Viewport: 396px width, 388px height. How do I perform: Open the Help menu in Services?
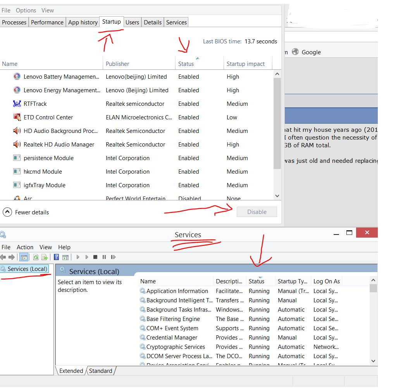click(64, 247)
